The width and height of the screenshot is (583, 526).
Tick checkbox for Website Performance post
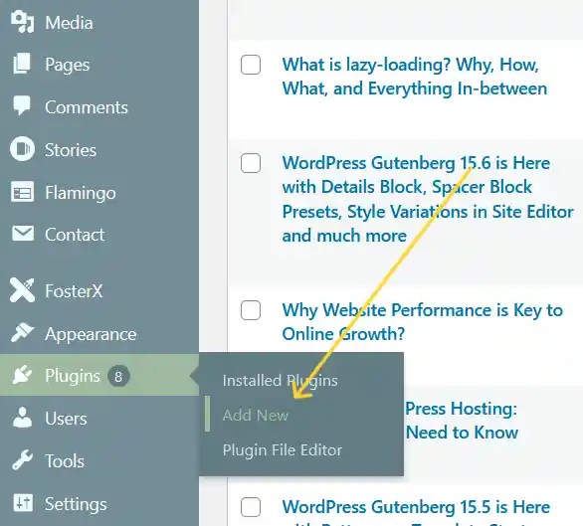251,310
